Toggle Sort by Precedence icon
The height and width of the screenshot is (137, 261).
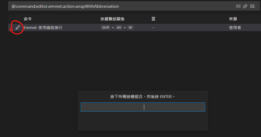pos(245,6)
